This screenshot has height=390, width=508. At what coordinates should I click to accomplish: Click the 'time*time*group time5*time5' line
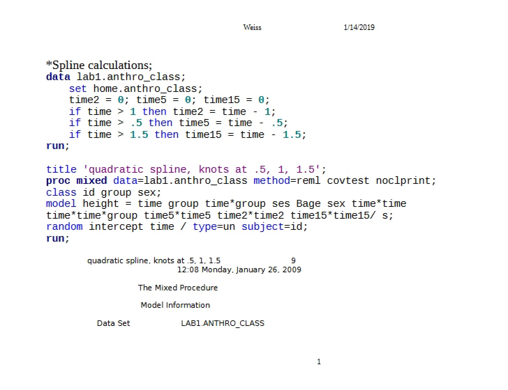[220, 216]
